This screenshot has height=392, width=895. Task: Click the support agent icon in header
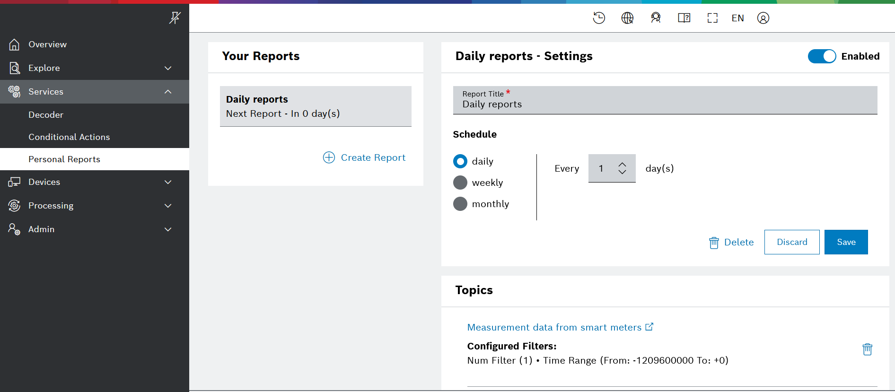656,18
